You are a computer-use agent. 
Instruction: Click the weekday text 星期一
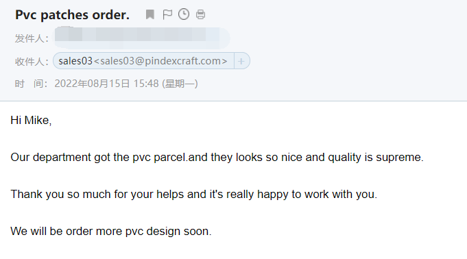click(180, 84)
